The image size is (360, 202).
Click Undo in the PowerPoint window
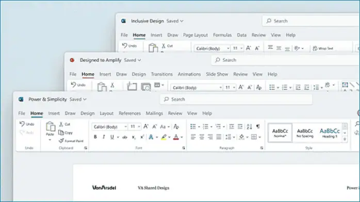click(78, 85)
